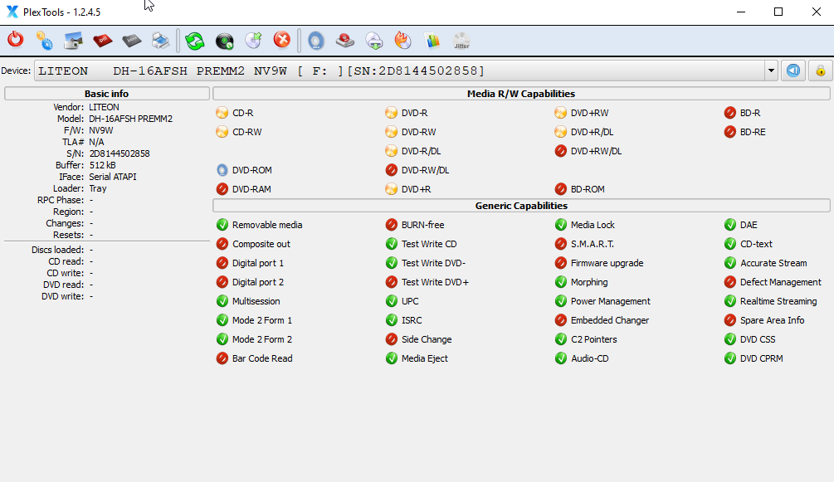Open the Device dropdown arrow
This screenshot has height=482, width=834.
click(771, 71)
